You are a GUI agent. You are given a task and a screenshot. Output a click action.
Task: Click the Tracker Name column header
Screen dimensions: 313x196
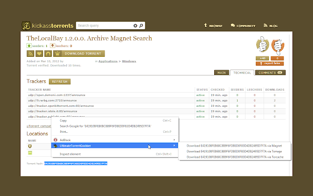point(40,90)
